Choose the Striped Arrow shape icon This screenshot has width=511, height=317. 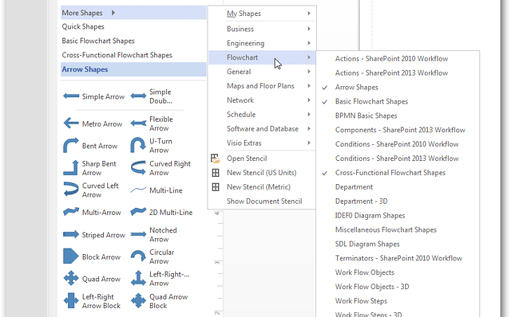(x=71, y=234)
